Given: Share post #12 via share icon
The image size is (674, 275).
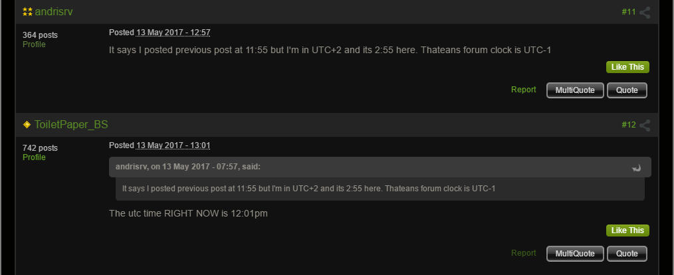Looking at the screenshot, I should click(x=645, y=125).
